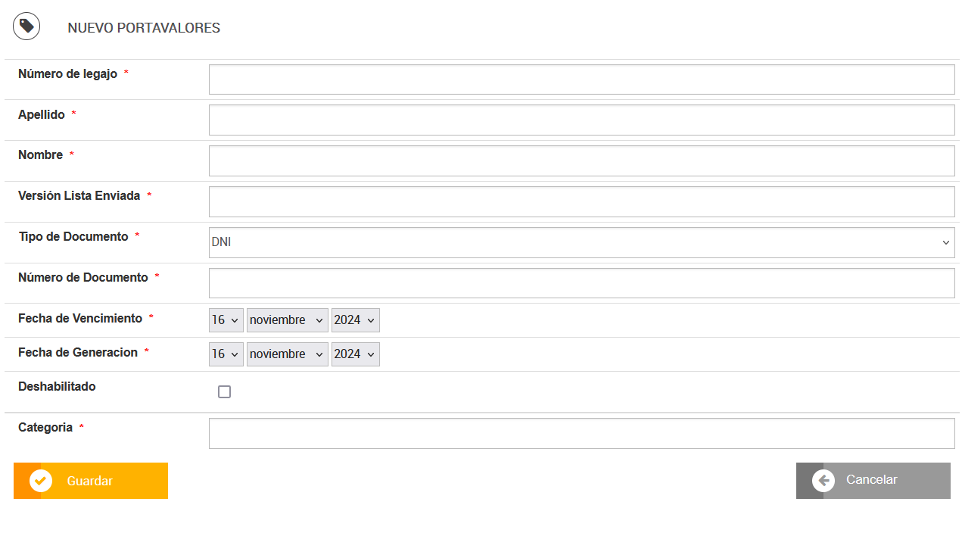The width and height of the screenshot is (962, 533).
Task: Open the Fecha de Vencimiento year dropdown
Action: click(x=356, y=320)
